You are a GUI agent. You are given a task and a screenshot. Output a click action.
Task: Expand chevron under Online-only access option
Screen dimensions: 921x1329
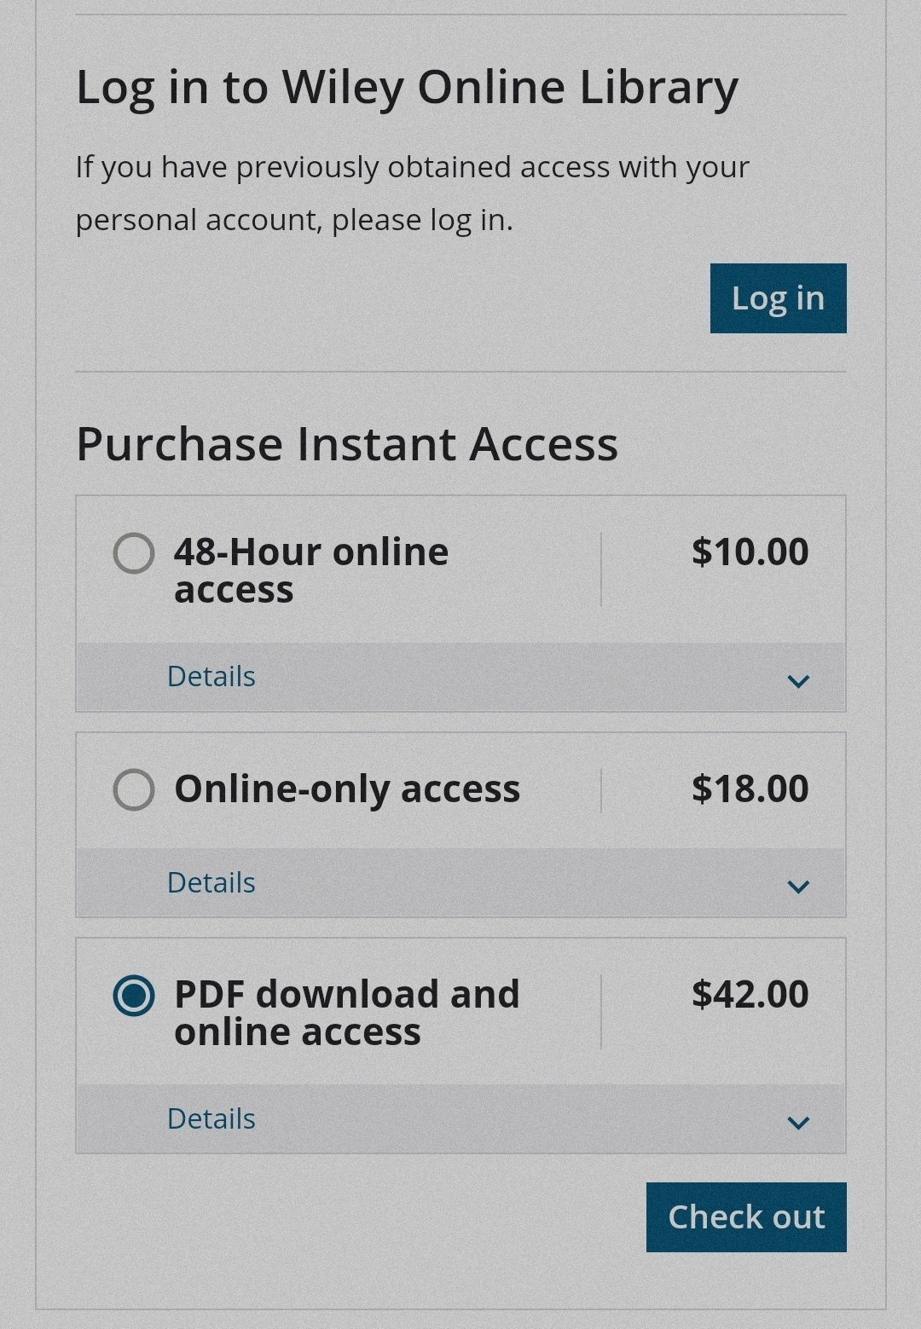click(798, 887)
